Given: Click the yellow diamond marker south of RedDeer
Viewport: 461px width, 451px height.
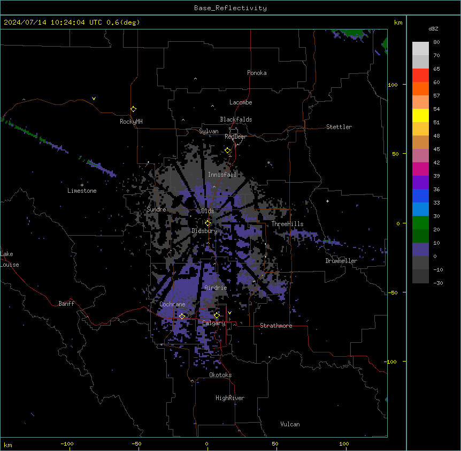Looking at the screenshot, I should [x=227, y=151].
